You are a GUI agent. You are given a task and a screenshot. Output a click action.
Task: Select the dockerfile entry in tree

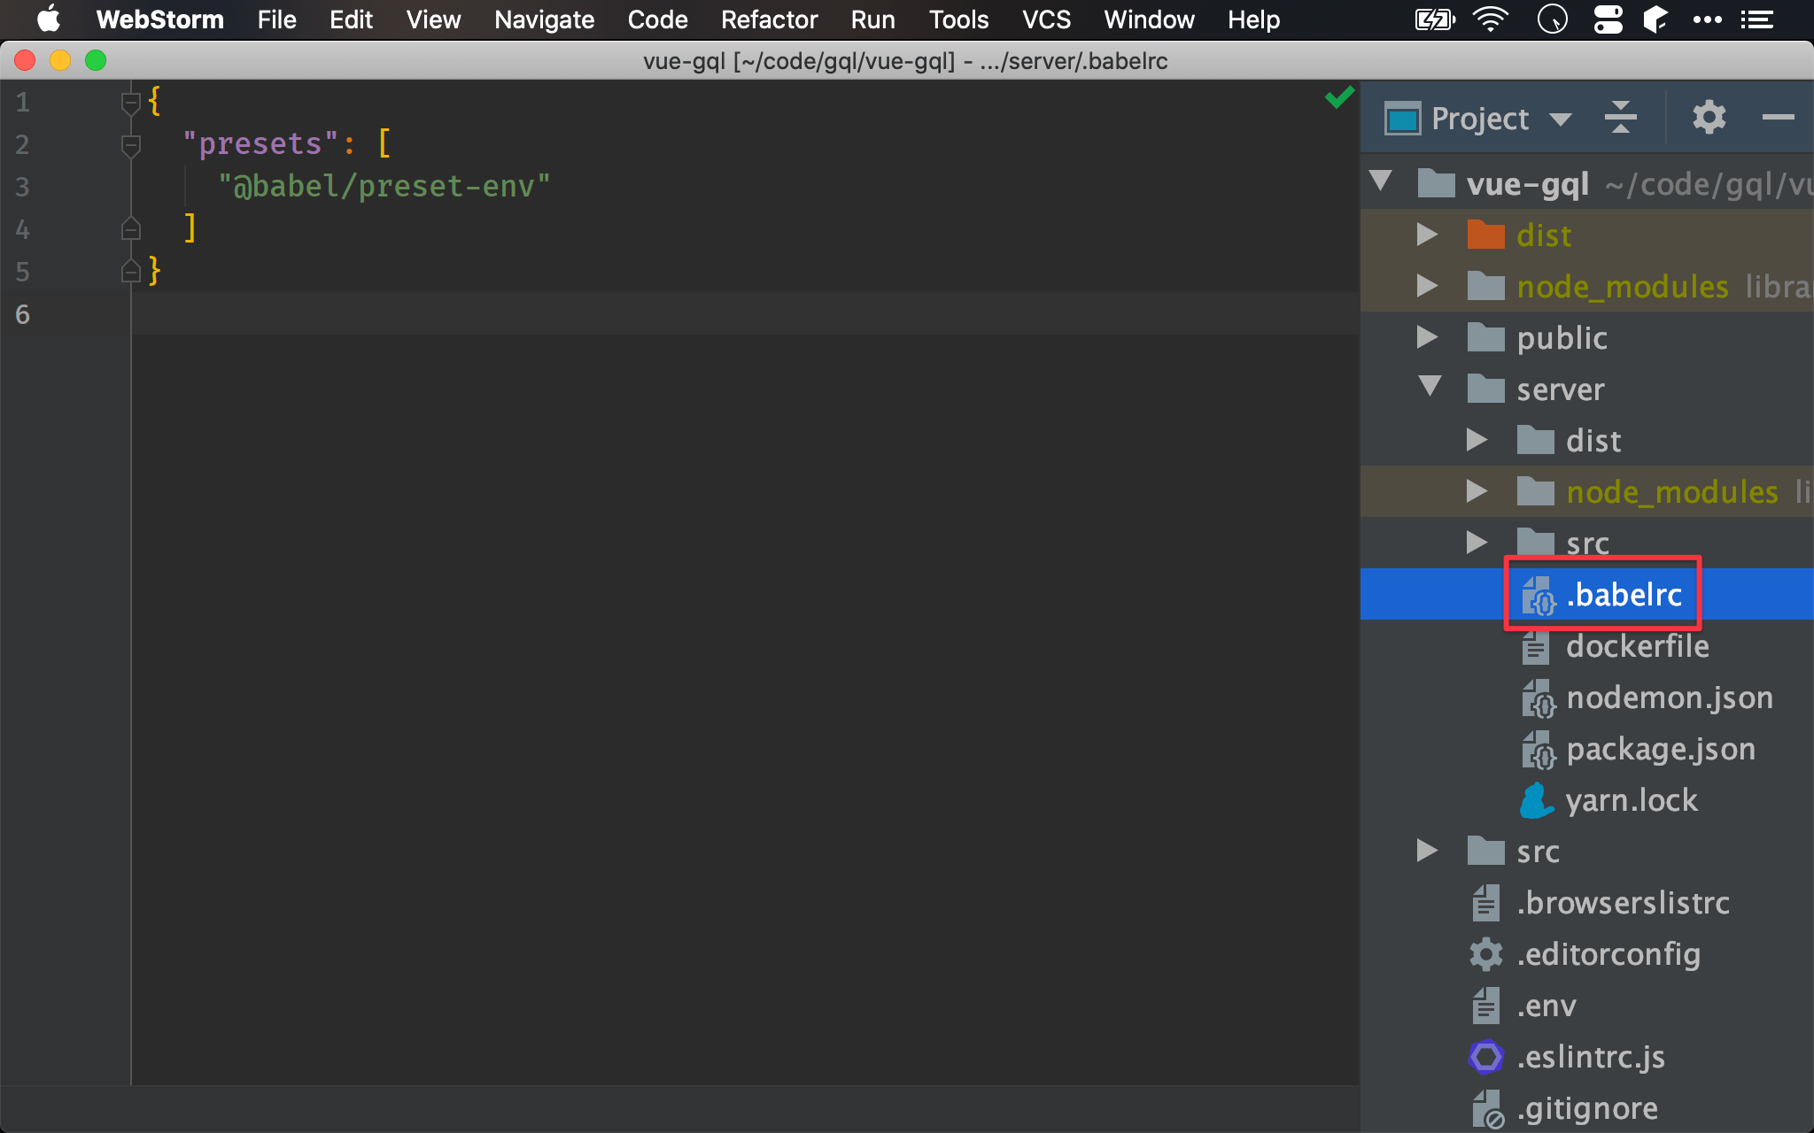coord(1638,646)
